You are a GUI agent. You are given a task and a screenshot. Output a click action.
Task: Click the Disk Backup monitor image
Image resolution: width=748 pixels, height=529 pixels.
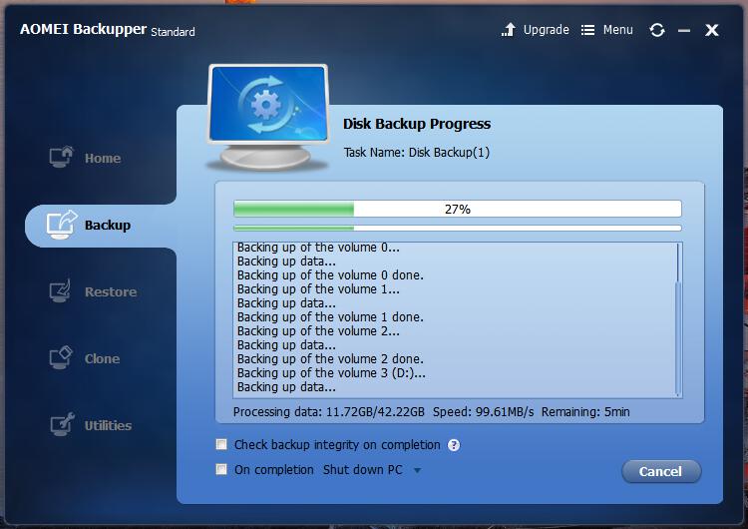pyautogui.click(x=268, y=117)
